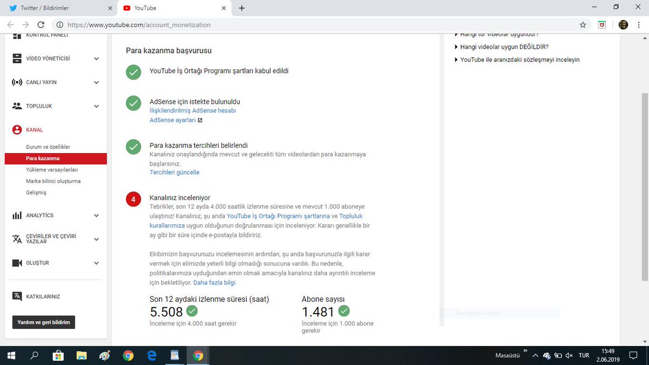The width and height of the screenshot is (649, 365).
Task: Close the YouTube tab
Action: (223, 8)
